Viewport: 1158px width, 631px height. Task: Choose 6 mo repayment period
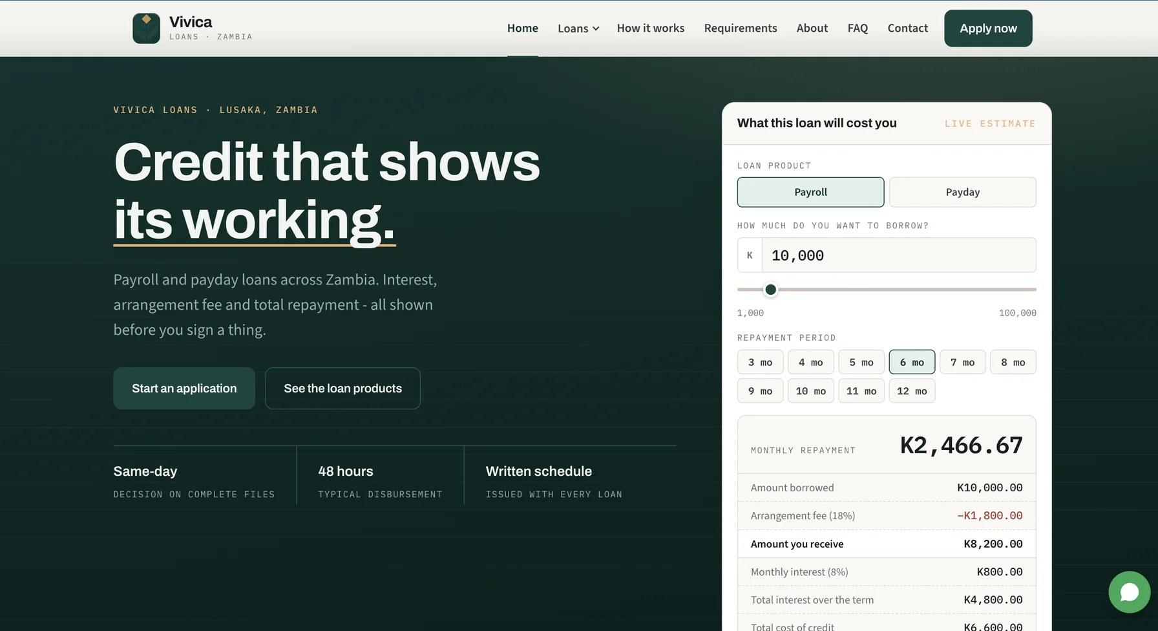pyautogui.click(x=912, y=362)
